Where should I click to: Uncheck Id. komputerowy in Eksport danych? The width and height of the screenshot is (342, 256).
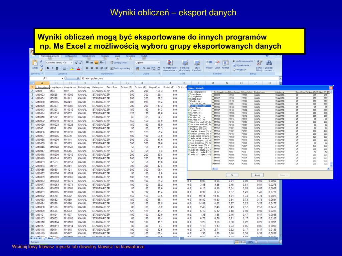[189, 92]
